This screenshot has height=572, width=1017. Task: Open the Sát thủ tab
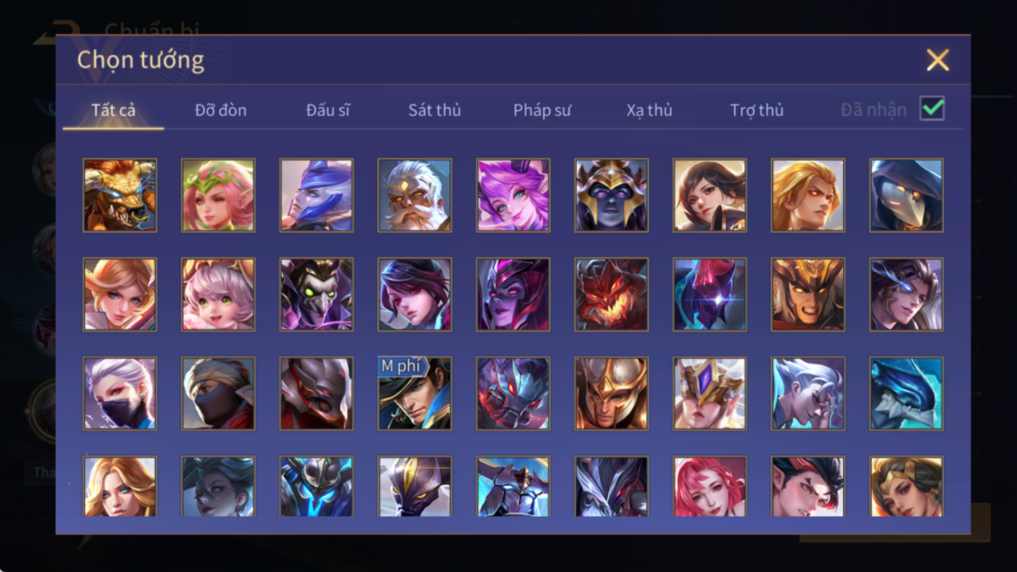434,110
